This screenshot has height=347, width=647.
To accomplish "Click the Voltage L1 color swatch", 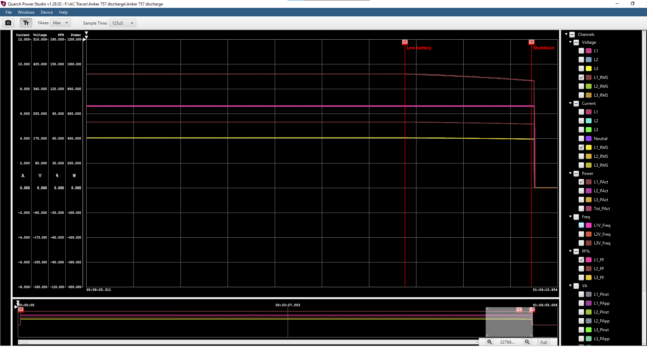I will 588,51.
